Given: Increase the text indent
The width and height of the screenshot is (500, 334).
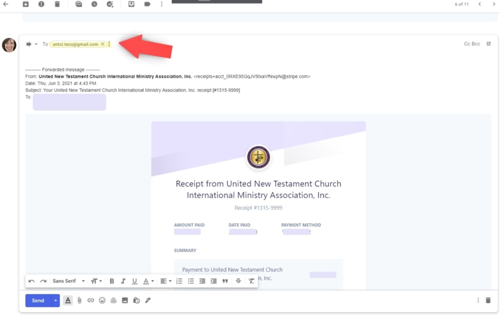Looking at the screenshot, I should pos(214,281).
